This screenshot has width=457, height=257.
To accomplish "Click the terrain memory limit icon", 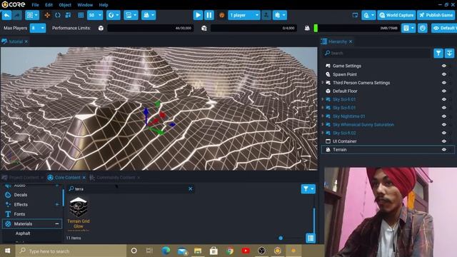I will tap(307, 29).
